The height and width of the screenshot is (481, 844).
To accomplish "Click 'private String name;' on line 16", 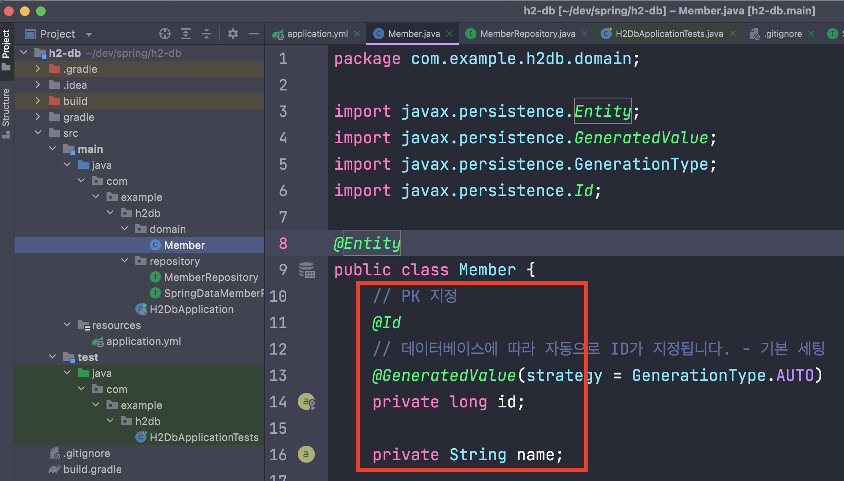I will coord(468,455).
